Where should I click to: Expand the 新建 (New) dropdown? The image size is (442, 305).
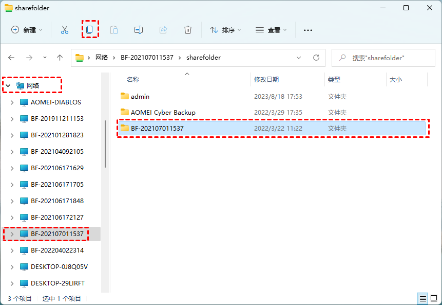point(27,30)
